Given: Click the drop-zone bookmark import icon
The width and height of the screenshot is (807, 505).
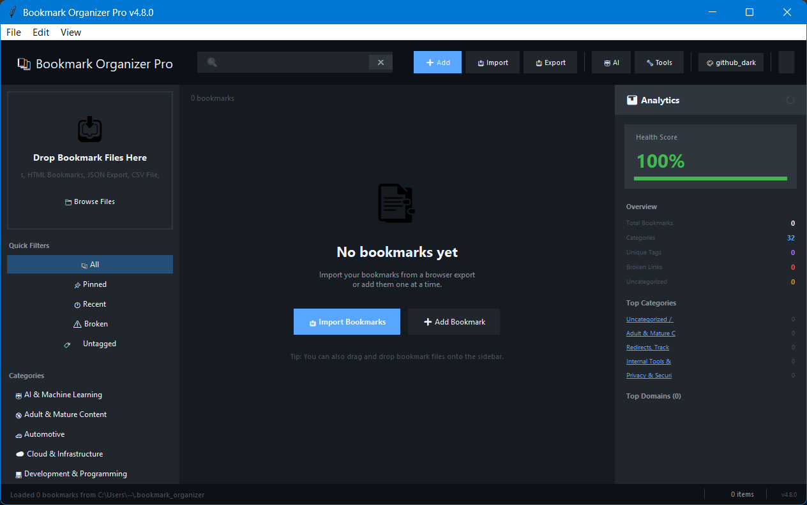Looking at the screenshot, I should (x=89, y=129).
